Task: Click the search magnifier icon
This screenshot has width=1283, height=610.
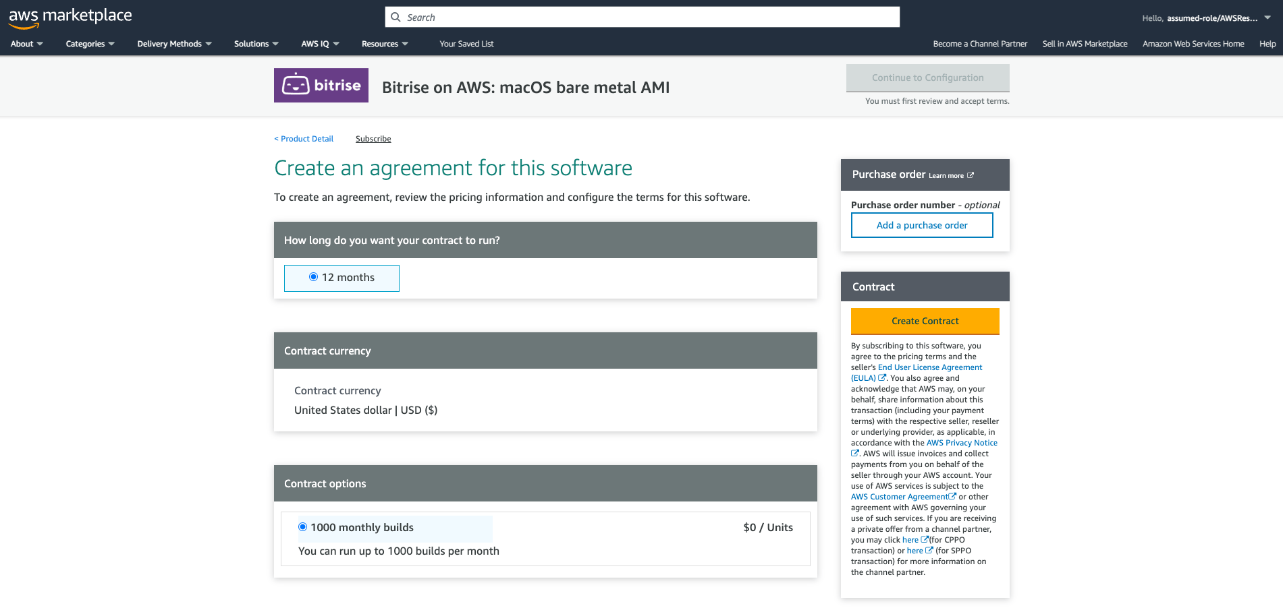Action: coord(397,16)
